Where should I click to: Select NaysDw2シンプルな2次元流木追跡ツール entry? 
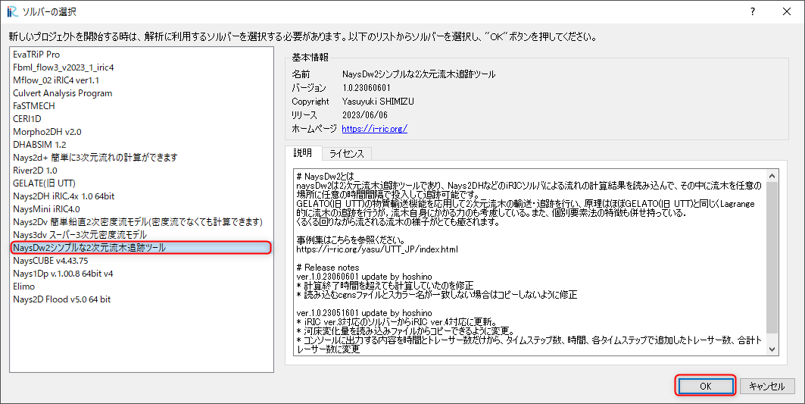coord(141,248)
